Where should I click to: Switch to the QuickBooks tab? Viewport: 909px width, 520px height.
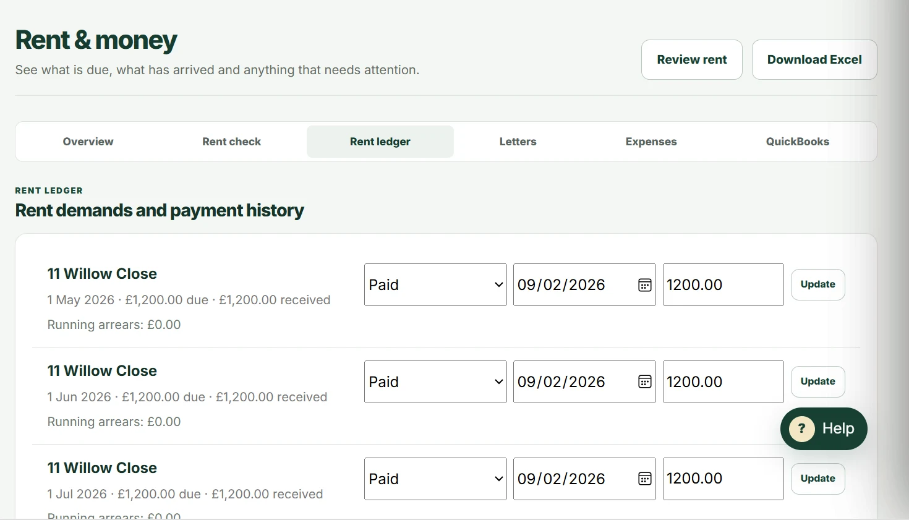click(x=797, y=142)
